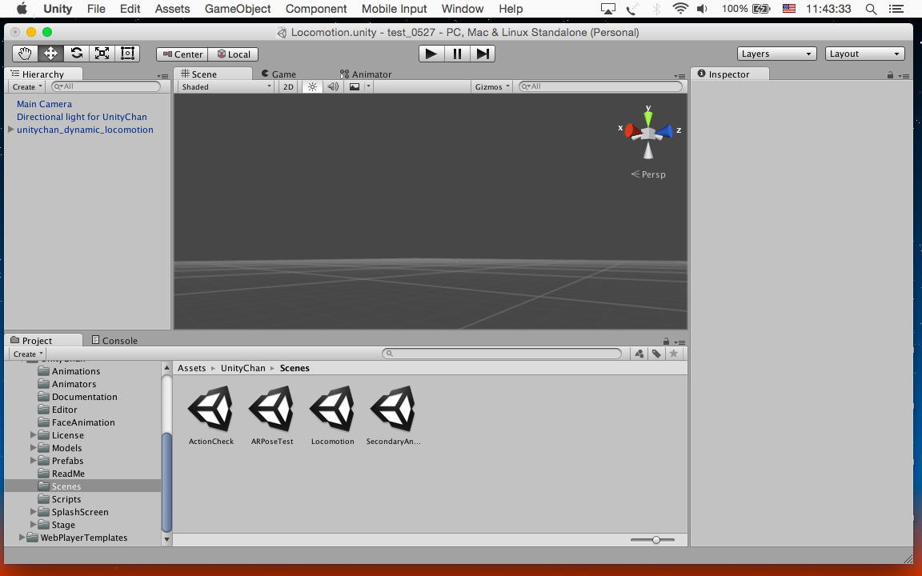Open the Layers dropdown
922x576 pixels.
coord(776,54)
